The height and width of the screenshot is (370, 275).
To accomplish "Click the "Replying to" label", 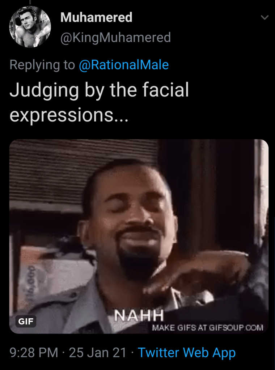I will click(42, 65).
